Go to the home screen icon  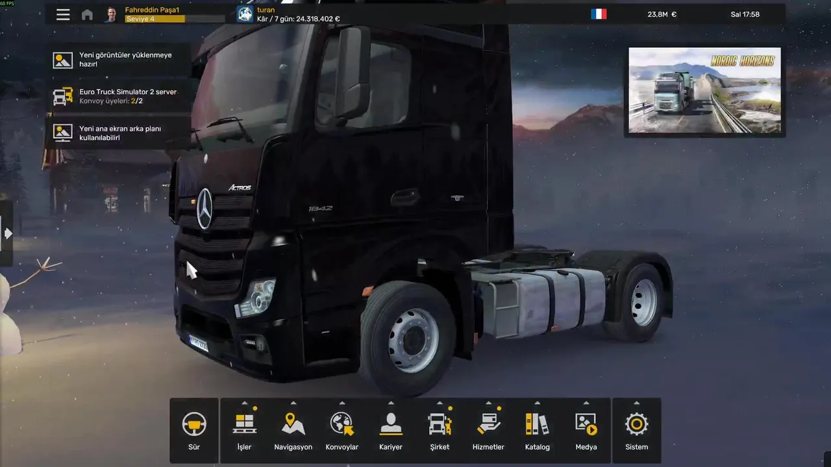(x=87, y=14)
